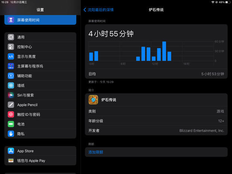Click the tallest usage bar in chart
232x174 pixels.
(164, 51)
